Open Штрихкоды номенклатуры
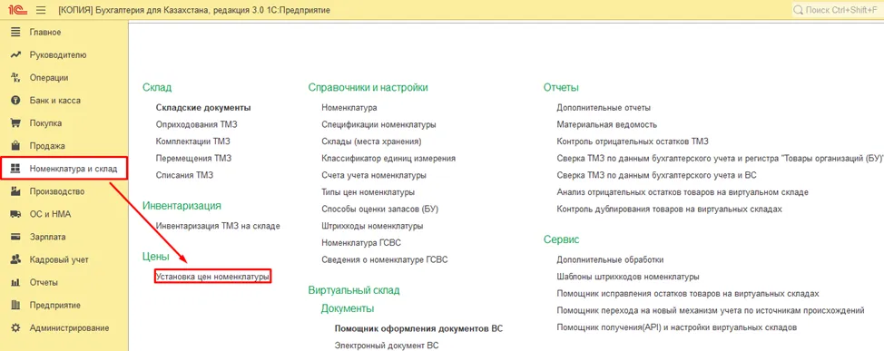Image resolution: width=884 pixels, height=351 pixels. click(x=372, y=226)
